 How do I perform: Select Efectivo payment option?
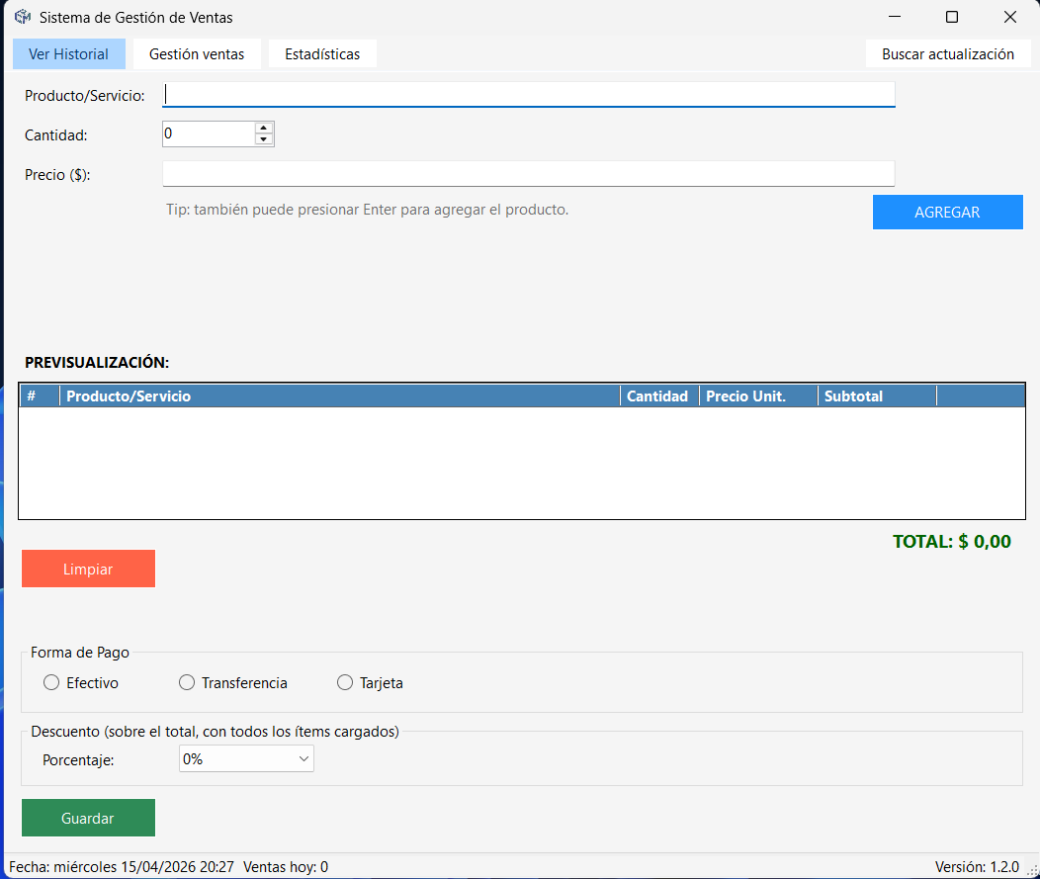point(81,682)
